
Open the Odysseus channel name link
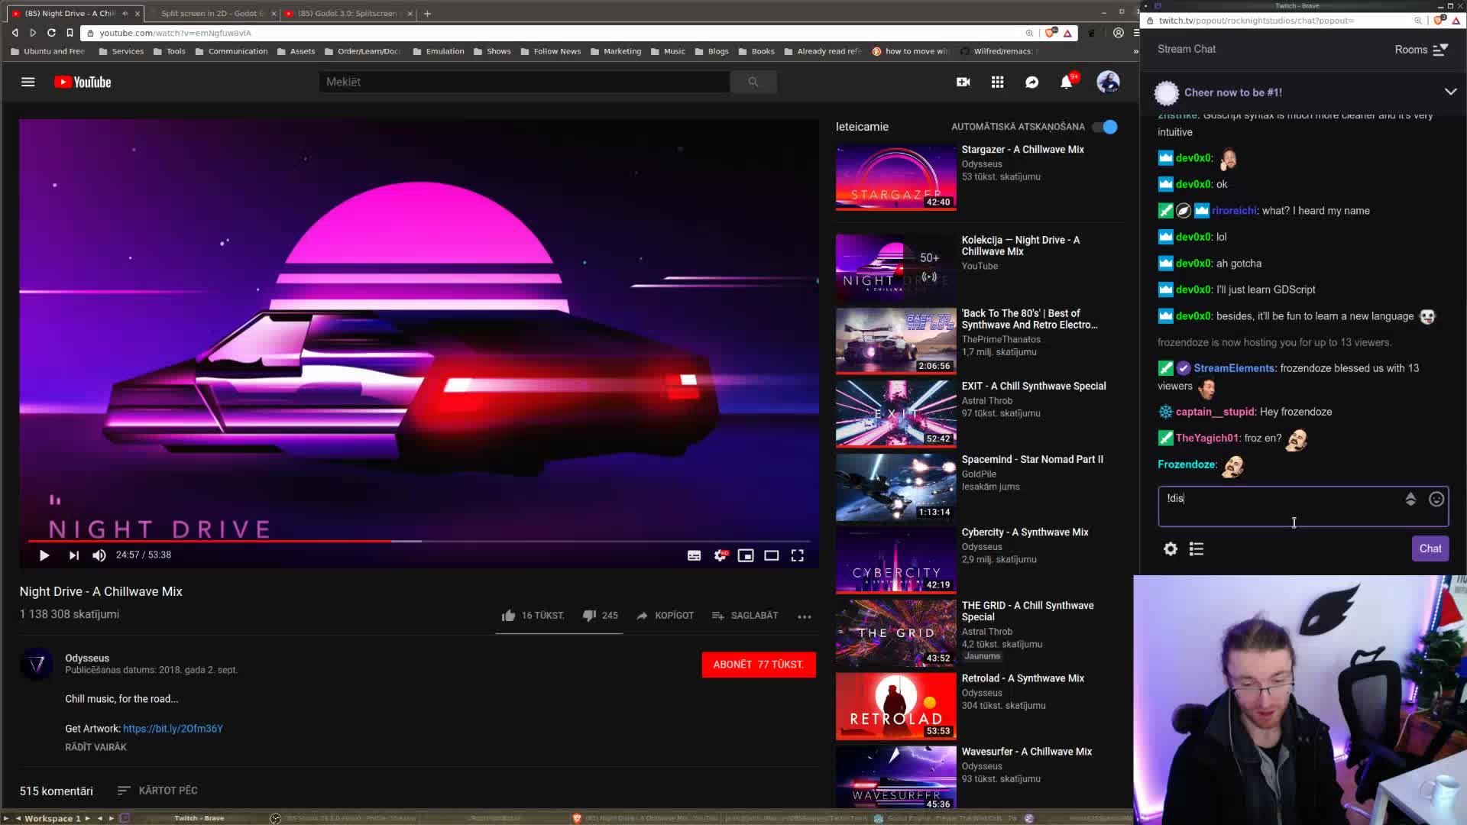pyautogui.click(x=87, y=658)
